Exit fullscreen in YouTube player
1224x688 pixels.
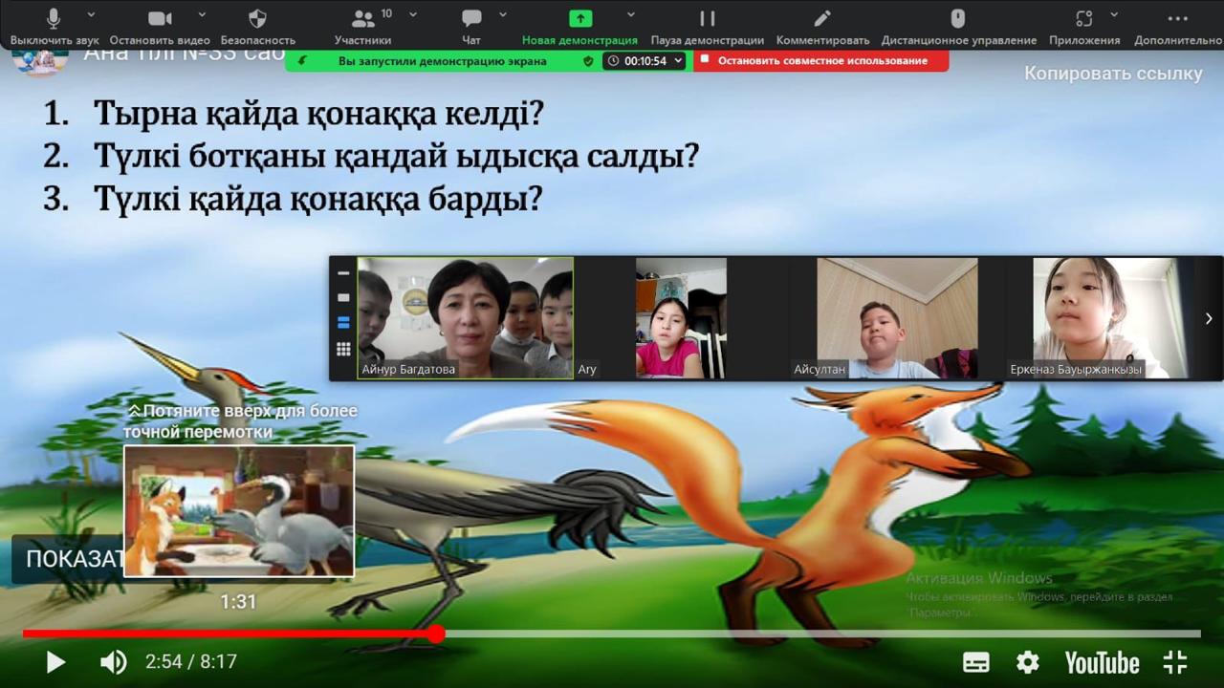(1174, 662)
